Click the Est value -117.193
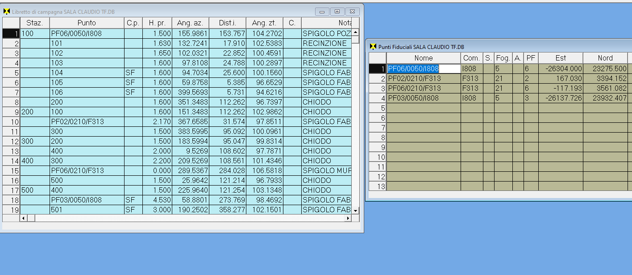Image resolution: width=632 pixels, height=275 pixels. pos(561,88)
